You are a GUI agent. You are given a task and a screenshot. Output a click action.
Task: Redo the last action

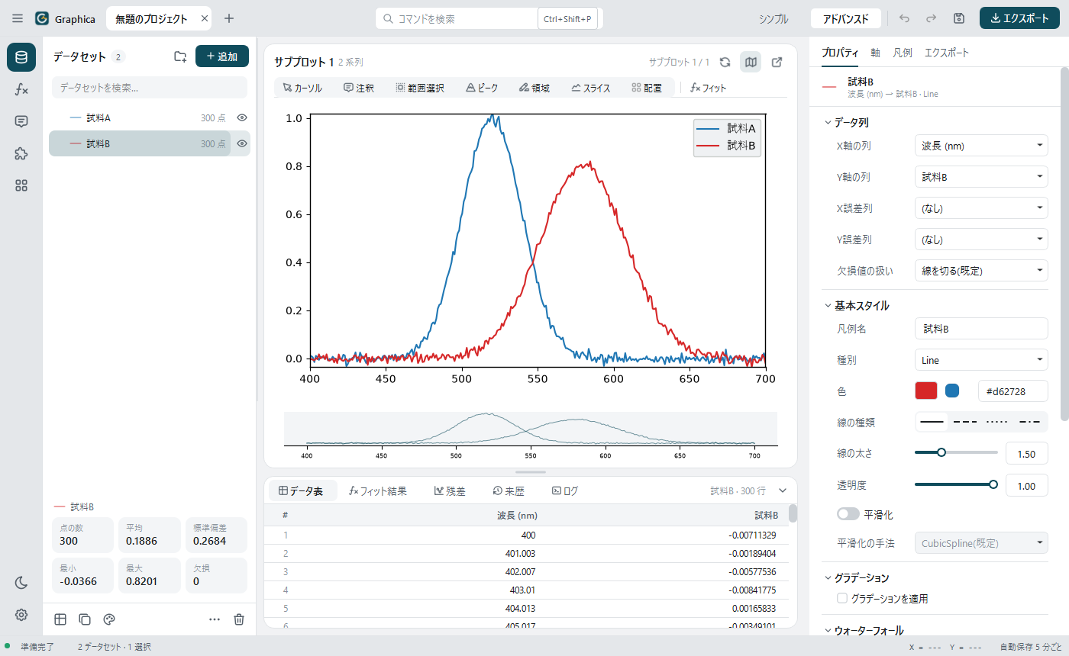click(x=932, y=18)
